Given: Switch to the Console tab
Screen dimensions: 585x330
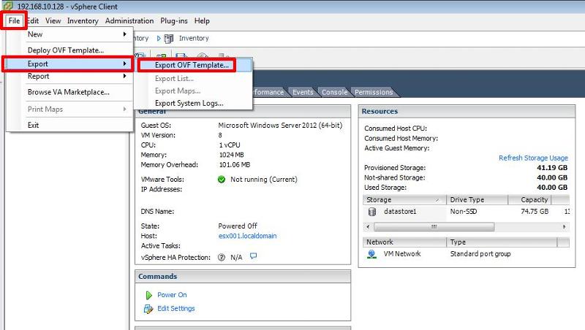Looking at the screenshot, I should click(334, 92).
